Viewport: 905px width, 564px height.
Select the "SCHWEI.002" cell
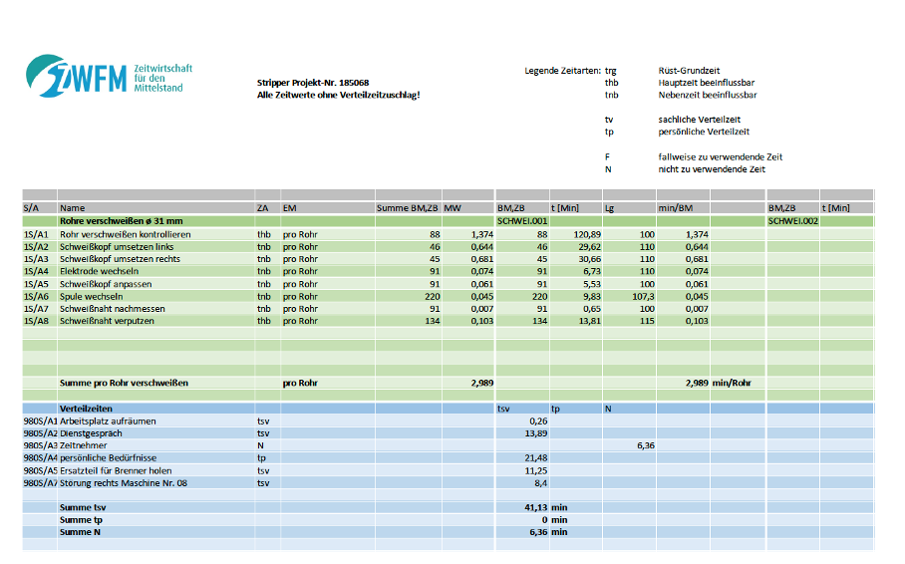click(792, 220)
